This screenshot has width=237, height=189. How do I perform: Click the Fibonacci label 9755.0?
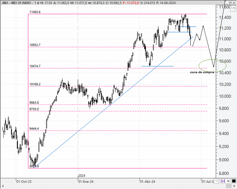coord(34,109)
